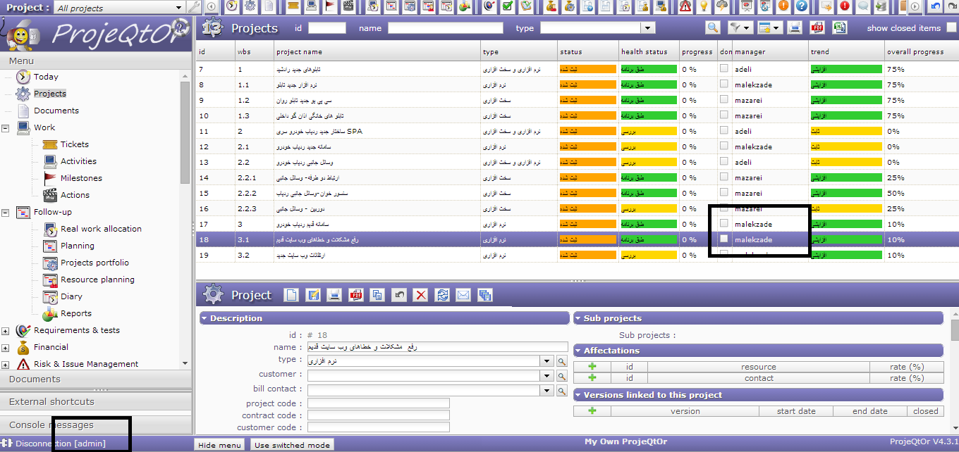Expand the Requirements & tests tree node
Screen dimensions: 959x452
click(x=6, y=330)
